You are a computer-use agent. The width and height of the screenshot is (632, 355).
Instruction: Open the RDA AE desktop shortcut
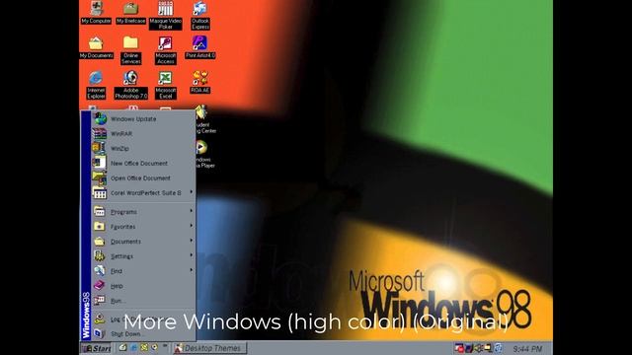[200, 83]
